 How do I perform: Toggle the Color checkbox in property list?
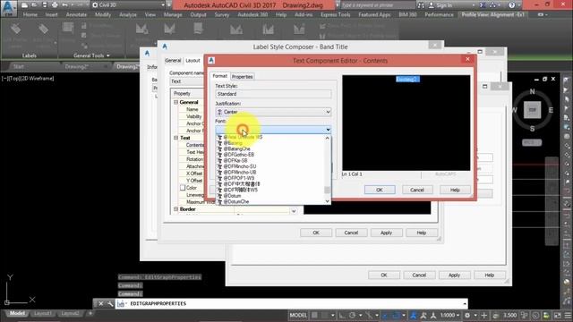[x=183, y=188]
